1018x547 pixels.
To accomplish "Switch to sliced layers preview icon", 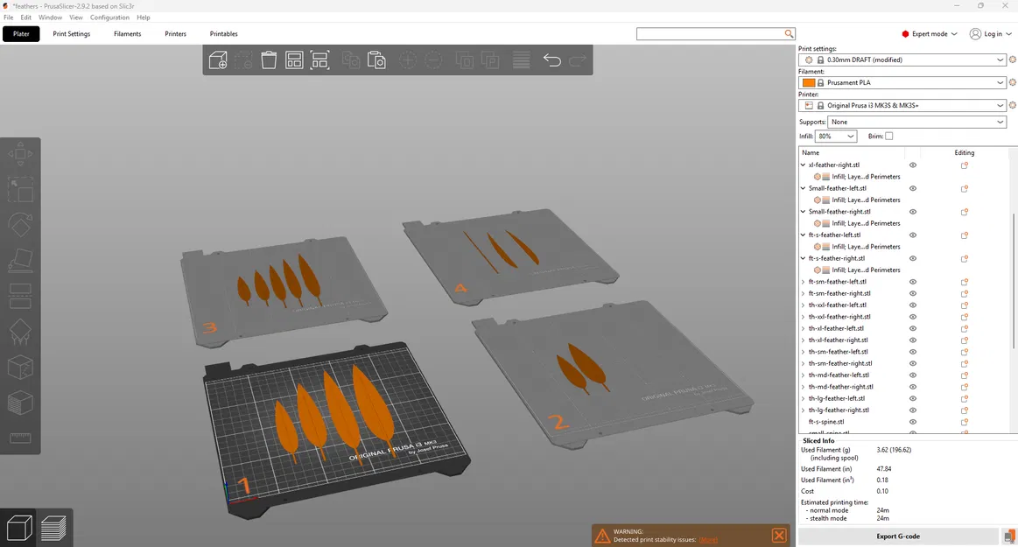I will pos(53,528).
